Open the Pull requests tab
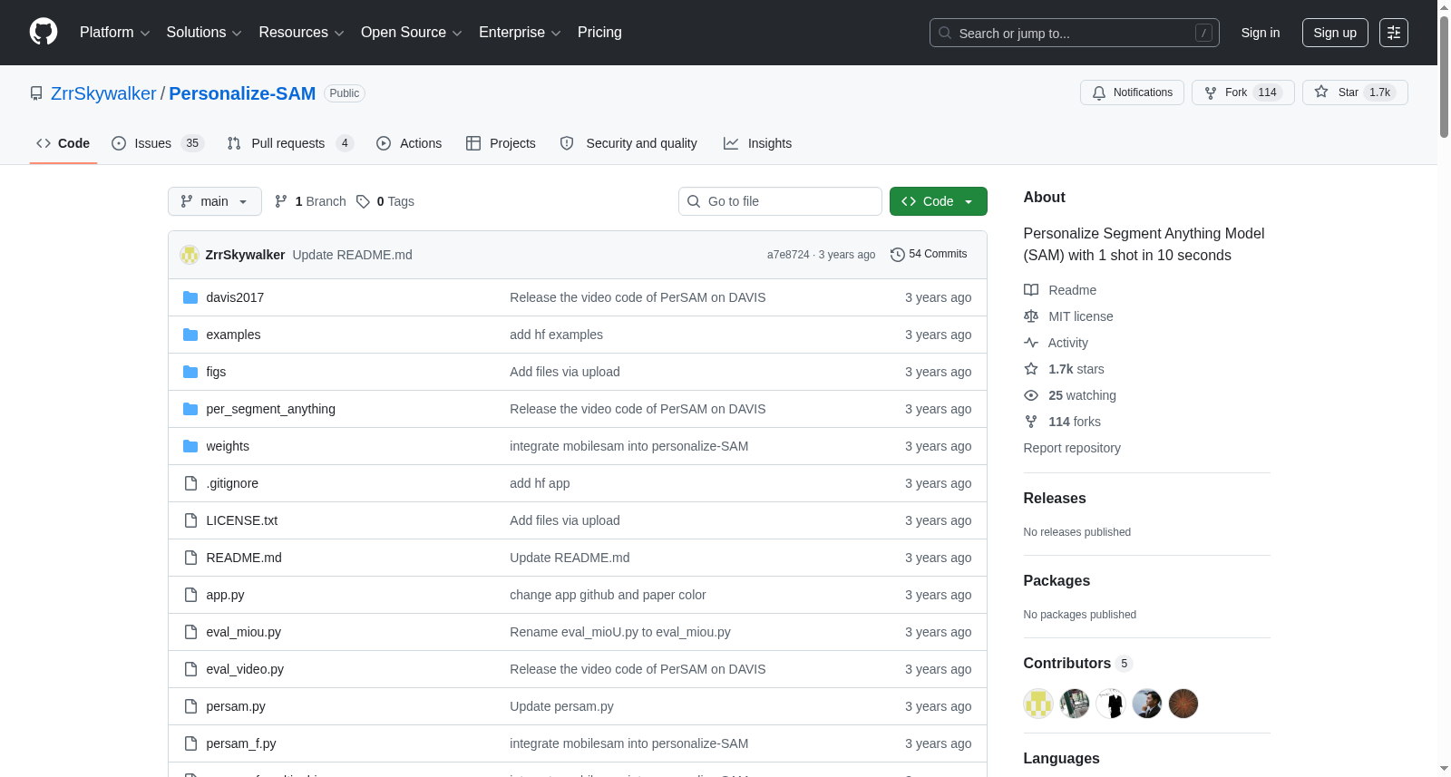Viewport: 1451px width, 777px height. pos(290,143)
